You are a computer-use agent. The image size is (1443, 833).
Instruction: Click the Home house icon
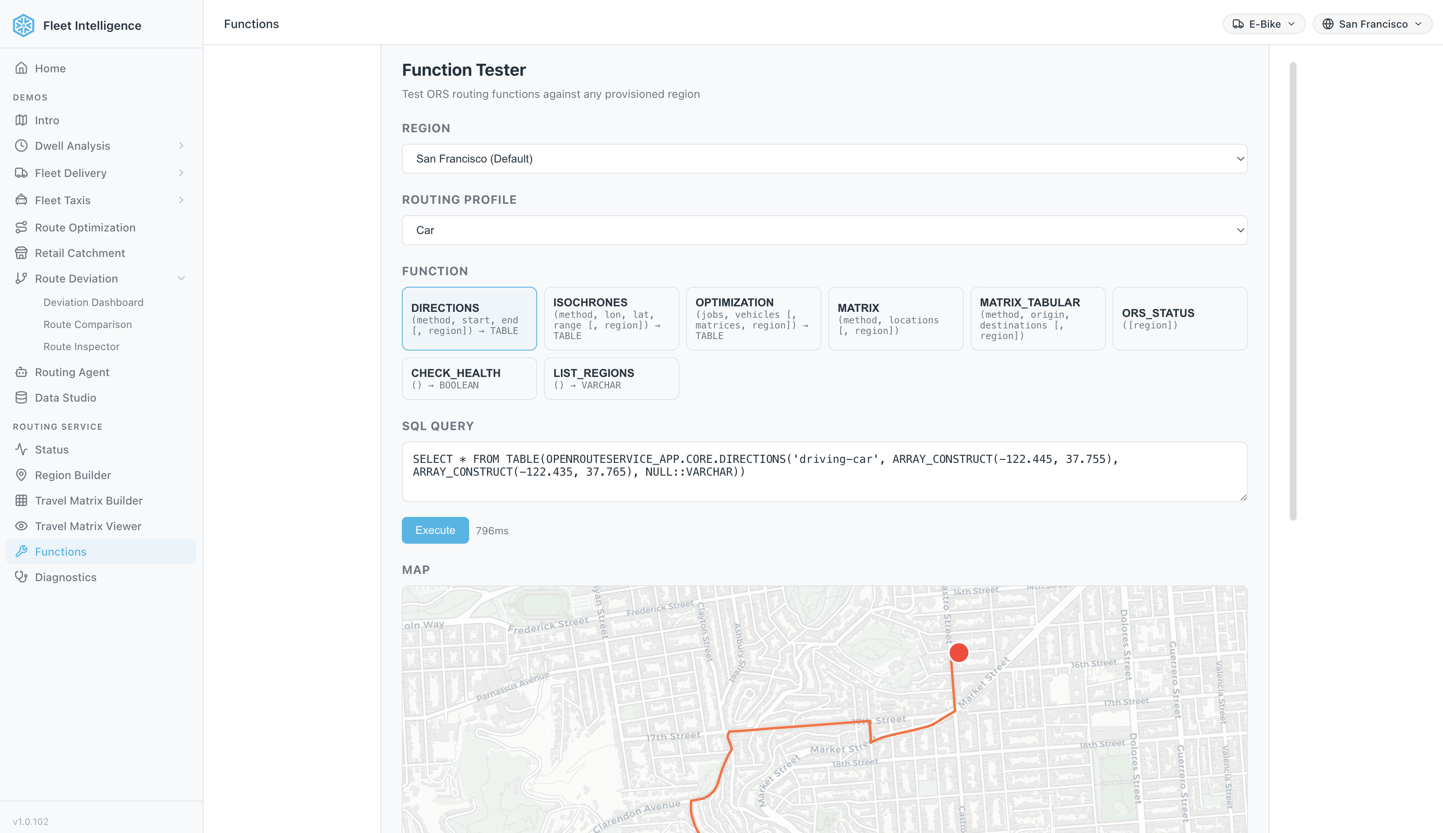click(21, 68)
